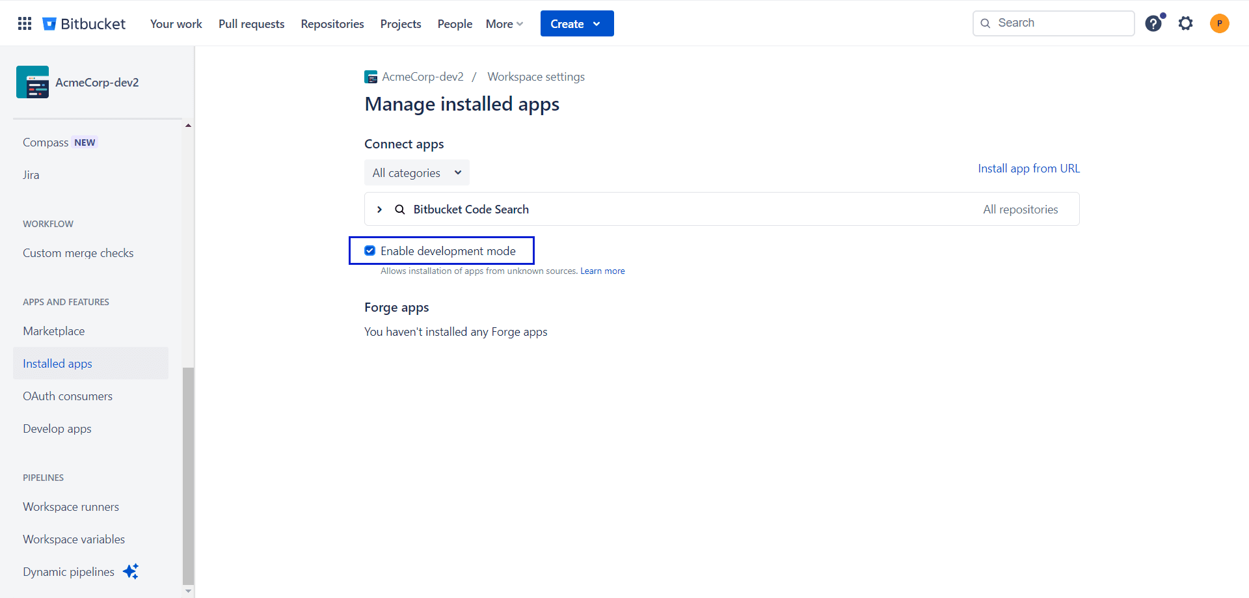This screenshot has width=1249, height=598.
Task: Select Custom merge checks in sidebar
Action: [78, 253]
